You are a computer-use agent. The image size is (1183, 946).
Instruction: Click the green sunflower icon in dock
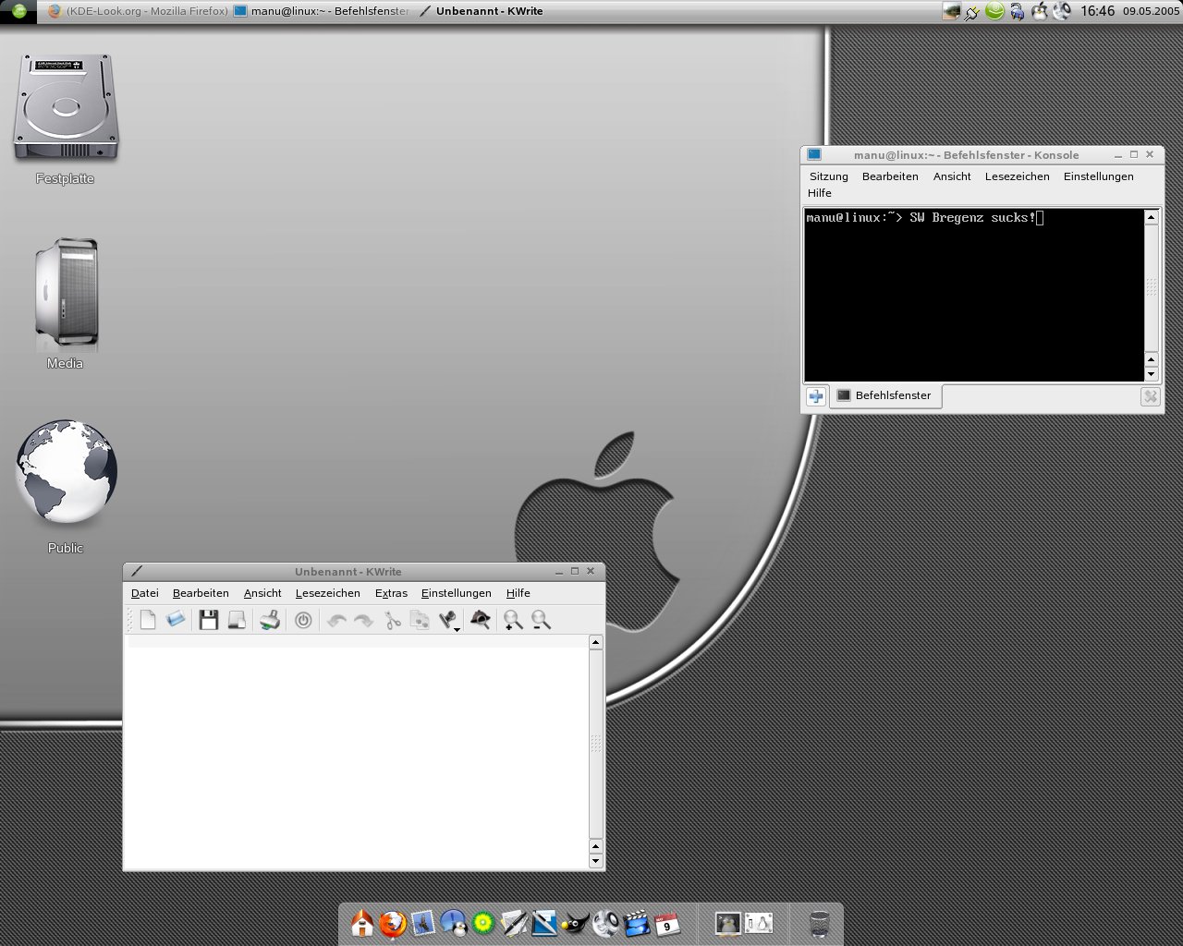[483, 923]
